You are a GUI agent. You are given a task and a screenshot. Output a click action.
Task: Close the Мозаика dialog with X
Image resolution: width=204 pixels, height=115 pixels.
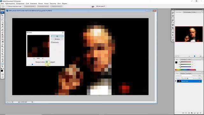click(x=63, y=33)
